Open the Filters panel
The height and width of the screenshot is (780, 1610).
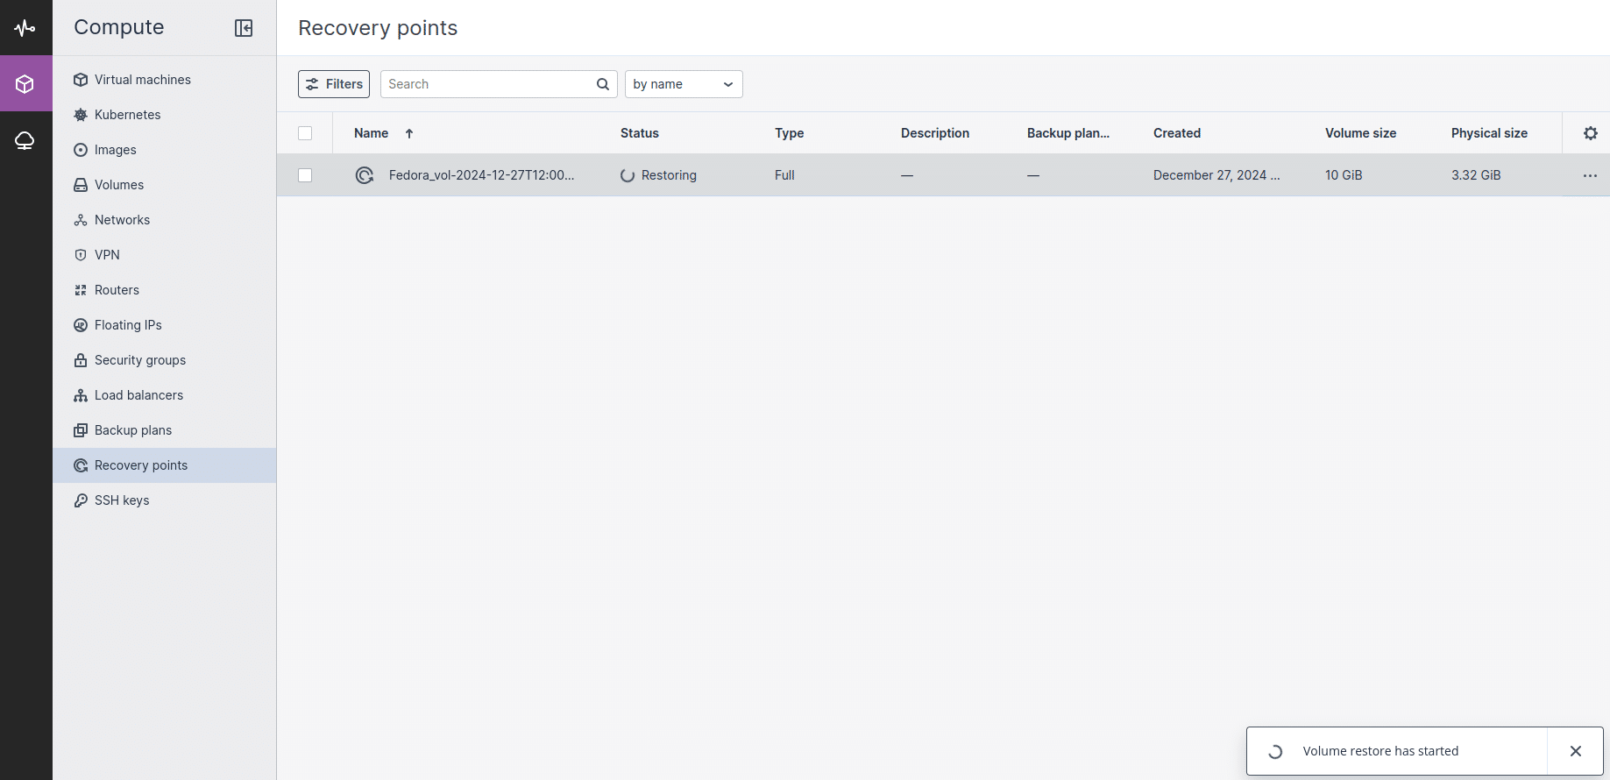(x=334, y=84)
